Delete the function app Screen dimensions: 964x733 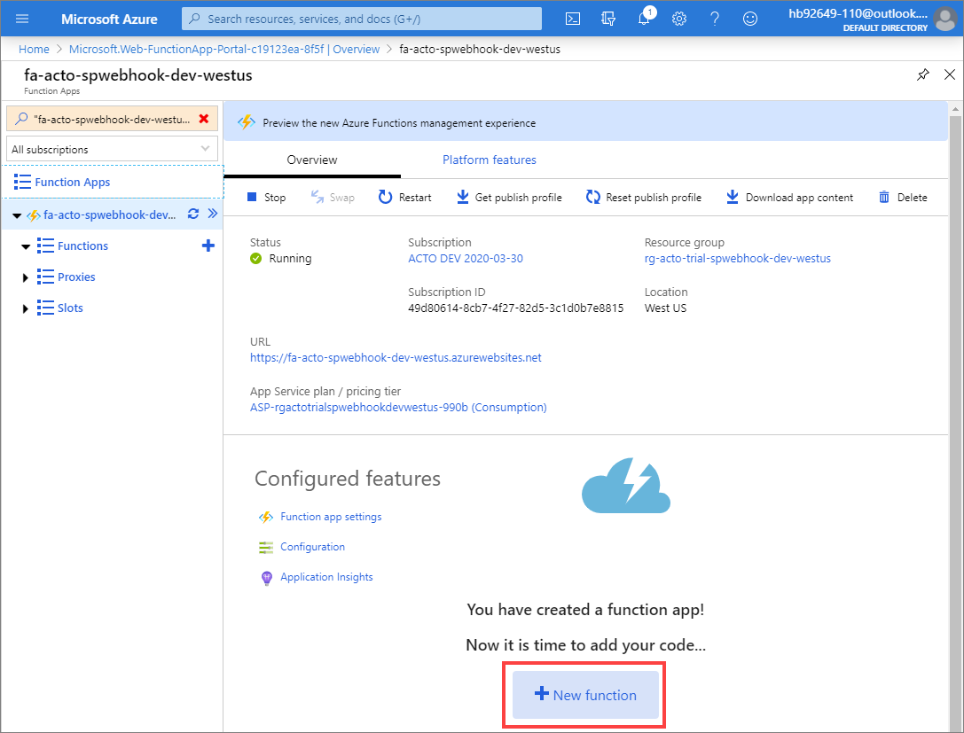pos(903,198)
